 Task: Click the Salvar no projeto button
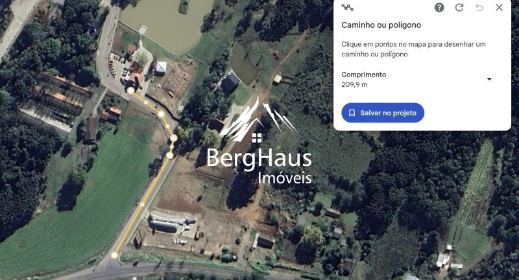coord(383,113)
